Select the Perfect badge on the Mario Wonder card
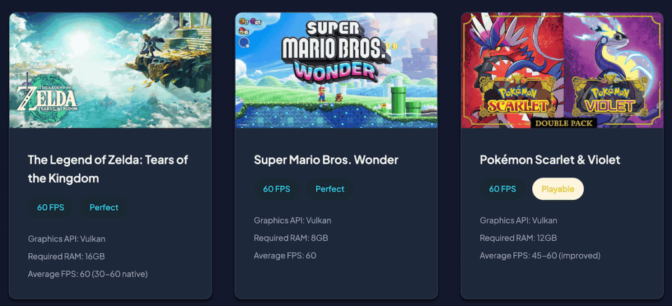Screen dimensions: 672x306 pyautogui.click(x=329, y=189)
